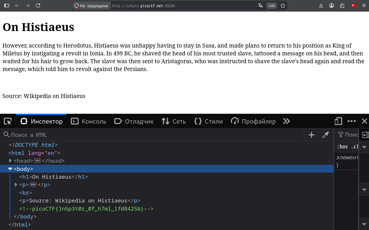This screenshot has height=230, width=369.
Task: Open responsive design mode icon
Action: (x=338, y=121)
